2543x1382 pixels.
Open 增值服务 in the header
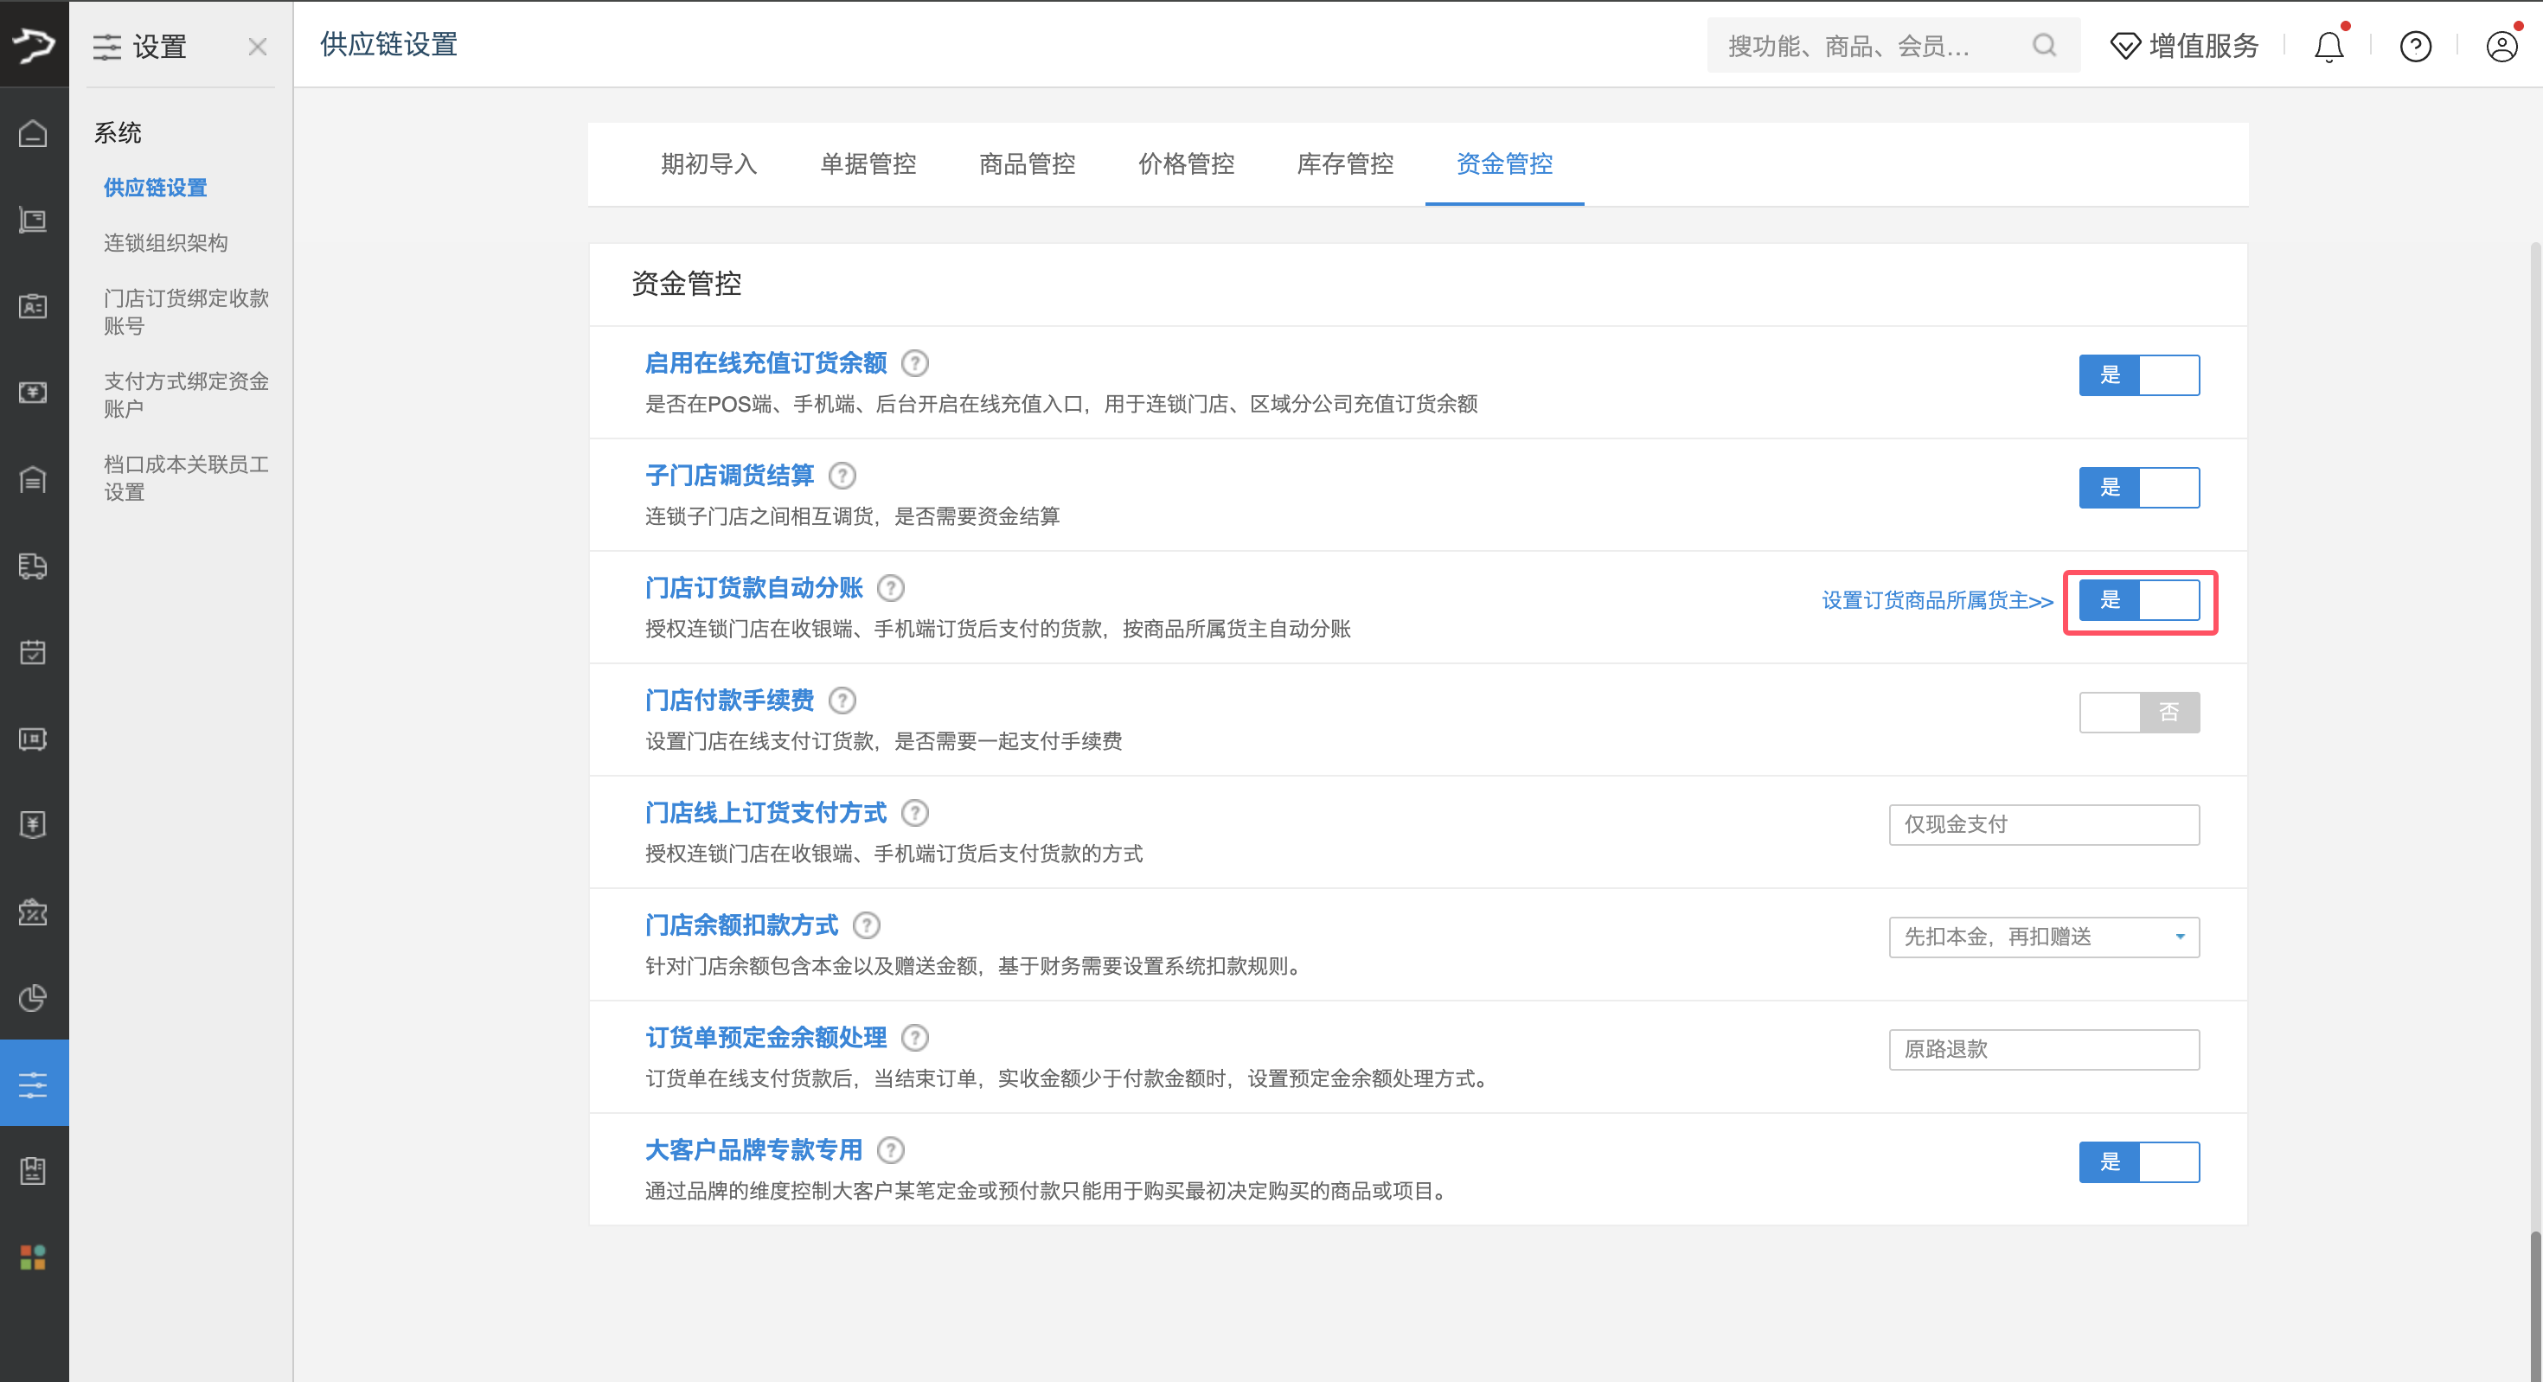pos(2184,46)
